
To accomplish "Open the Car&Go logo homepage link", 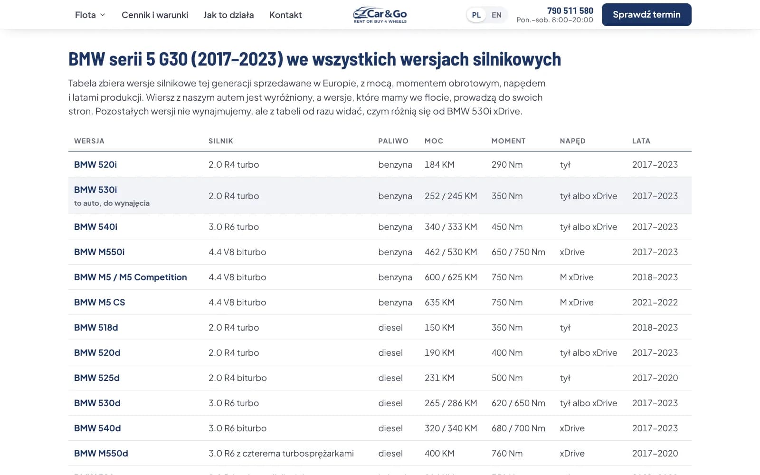I will coord(380,15).
